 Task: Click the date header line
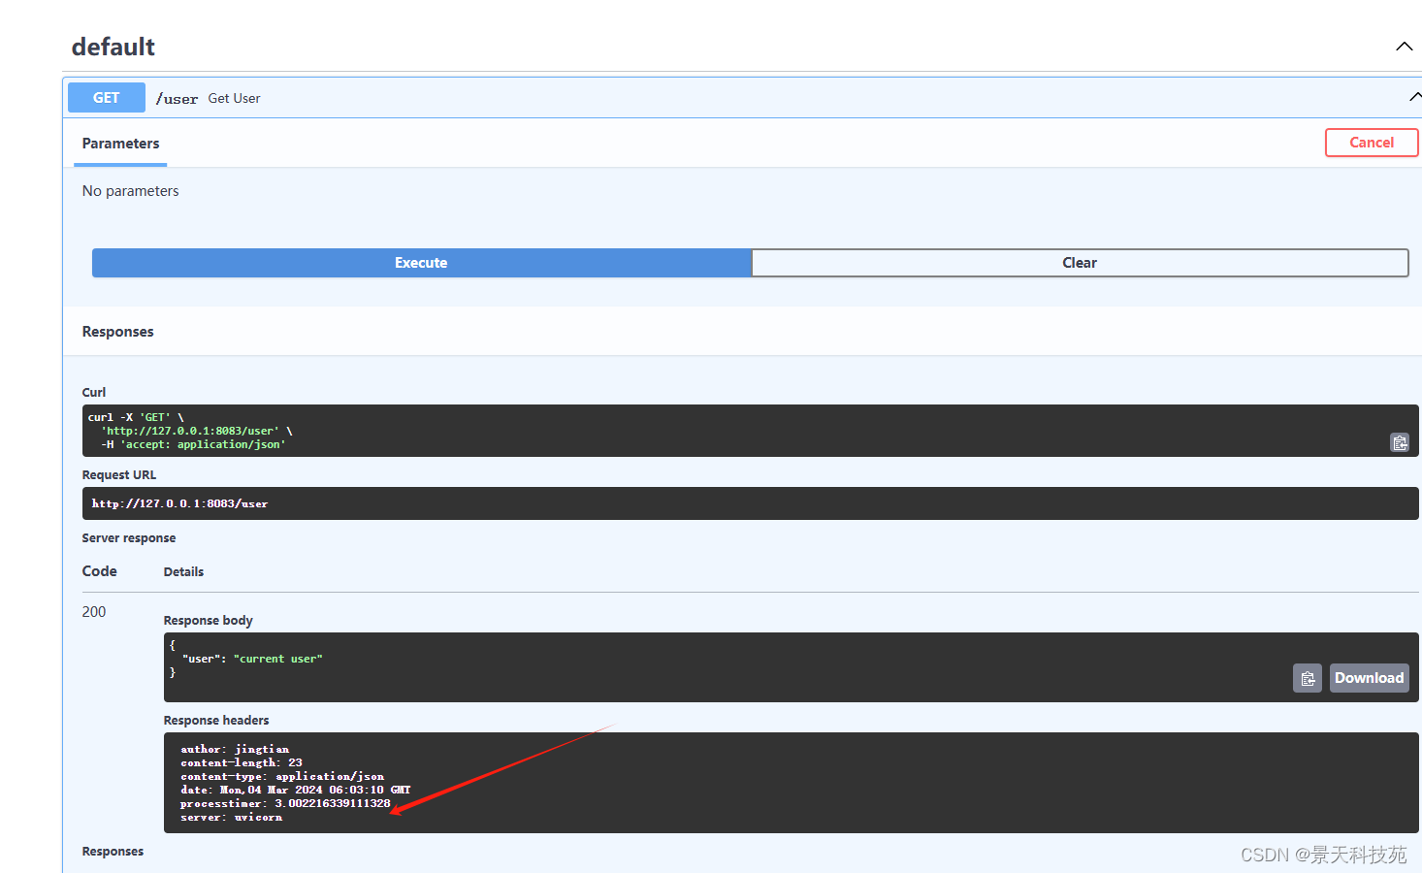click(296, 790)
